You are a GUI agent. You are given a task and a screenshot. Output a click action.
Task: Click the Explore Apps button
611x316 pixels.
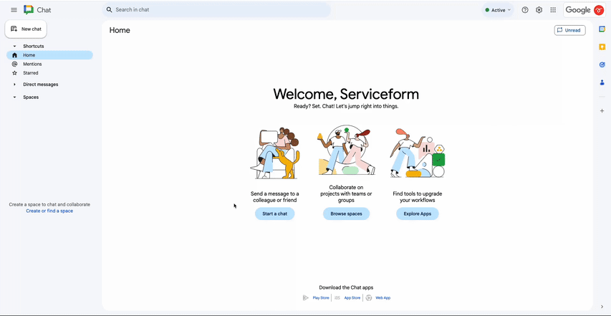[x=418, y=214]
